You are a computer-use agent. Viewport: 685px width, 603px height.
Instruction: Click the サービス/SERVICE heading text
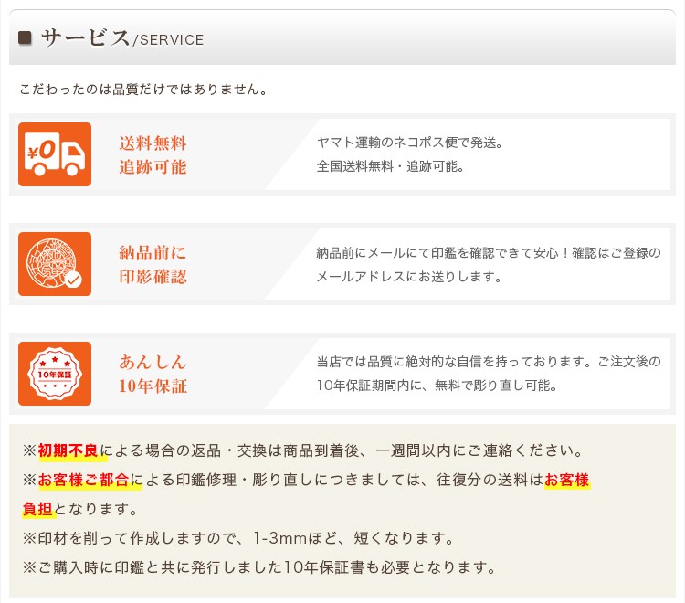(x=121, y=38)
